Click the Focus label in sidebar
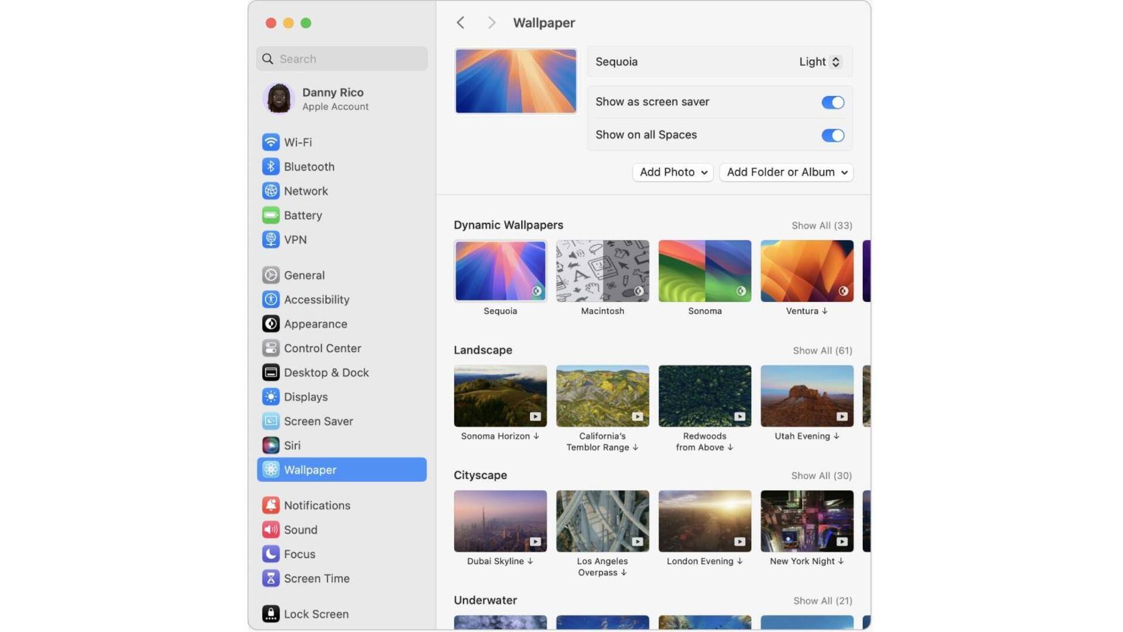Viewport: 1123px width, 632px height. click(x=299, y=554)
